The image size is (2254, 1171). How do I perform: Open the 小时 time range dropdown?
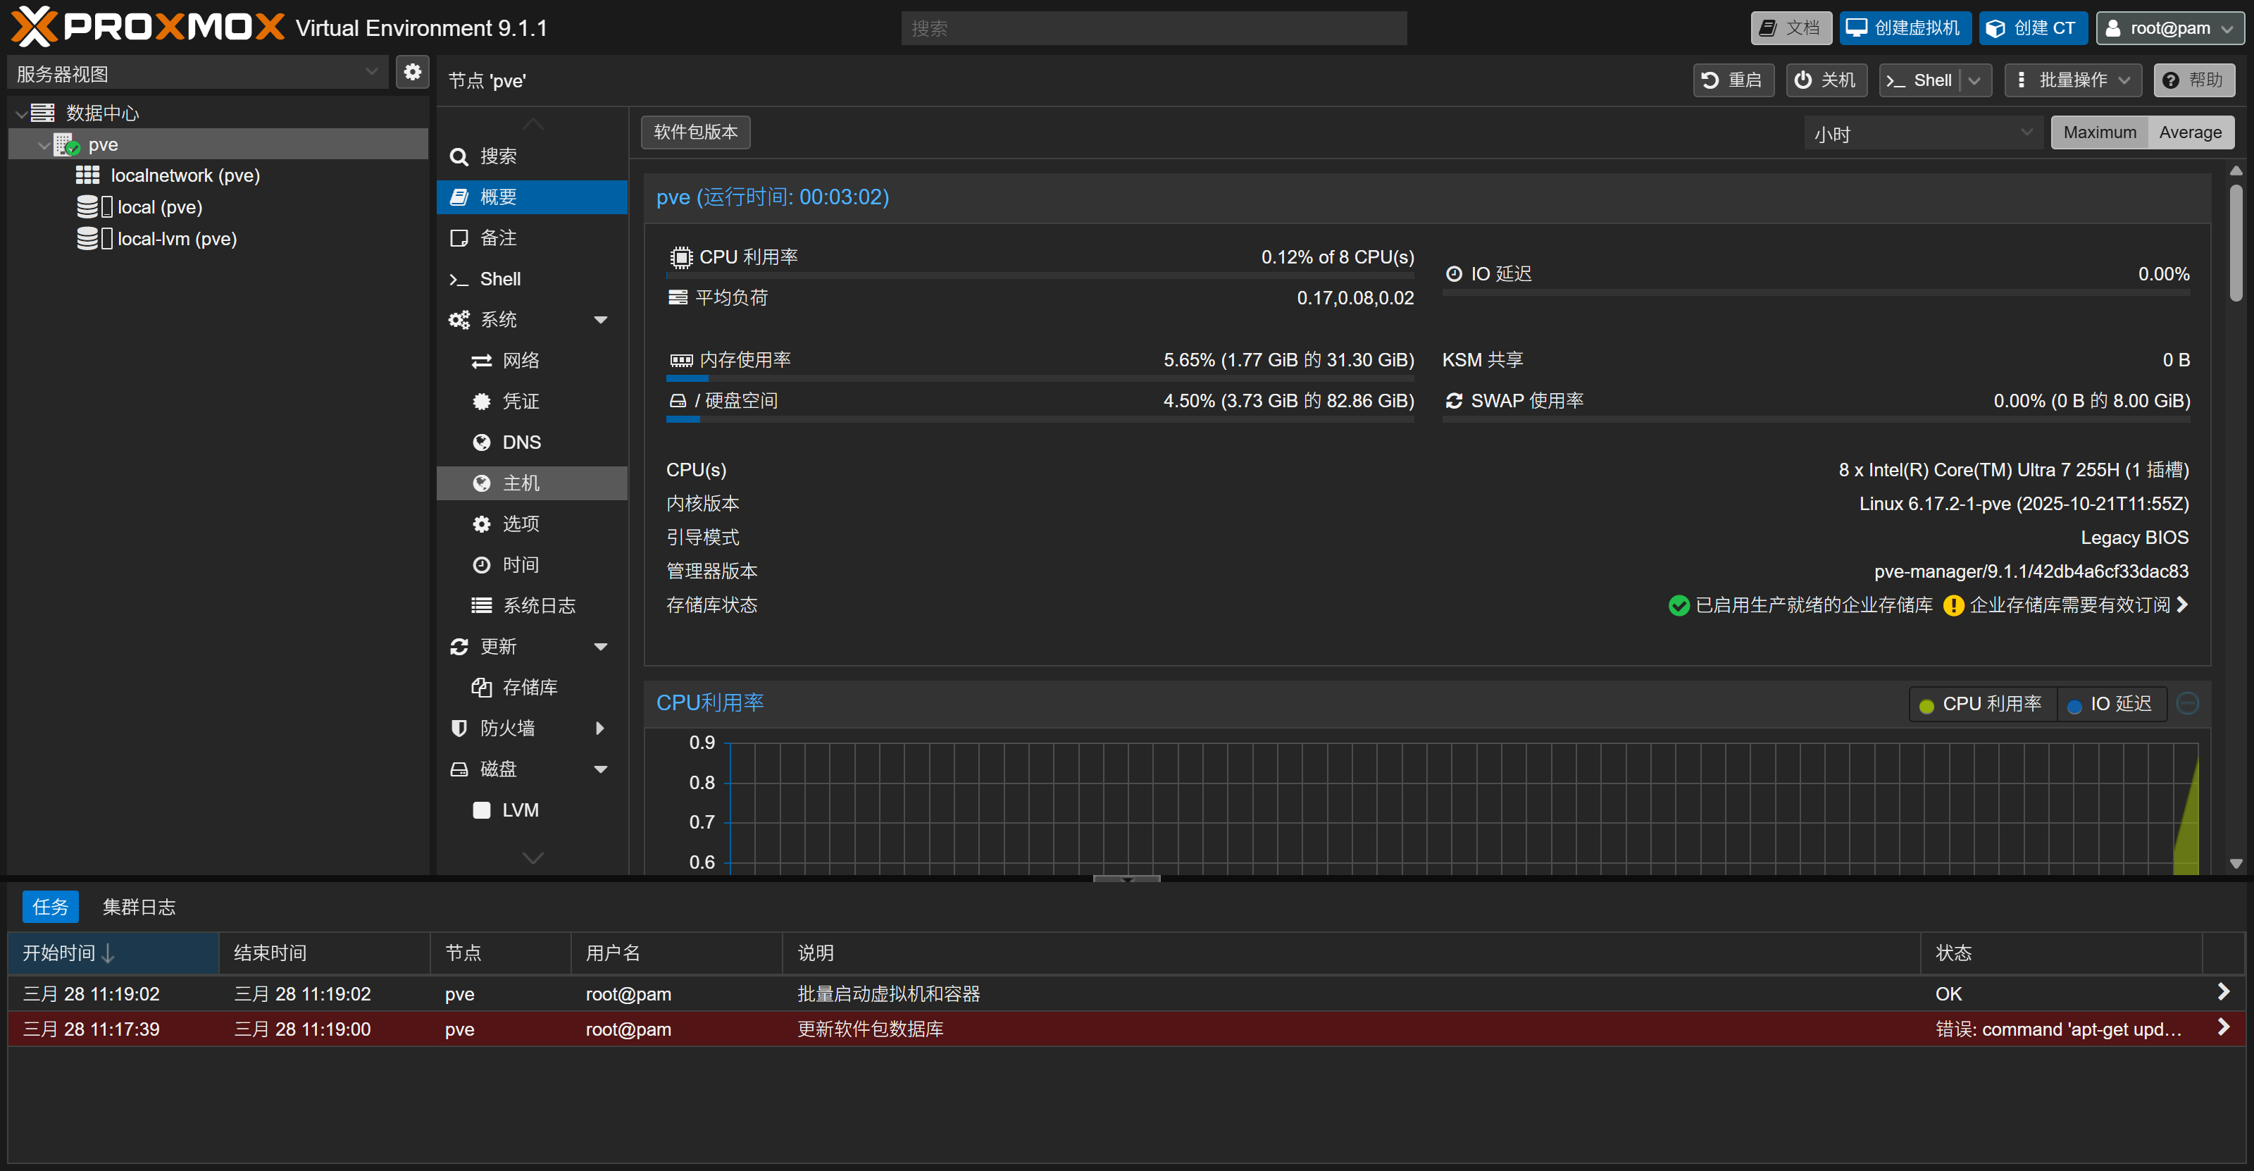coord(1922,133)
